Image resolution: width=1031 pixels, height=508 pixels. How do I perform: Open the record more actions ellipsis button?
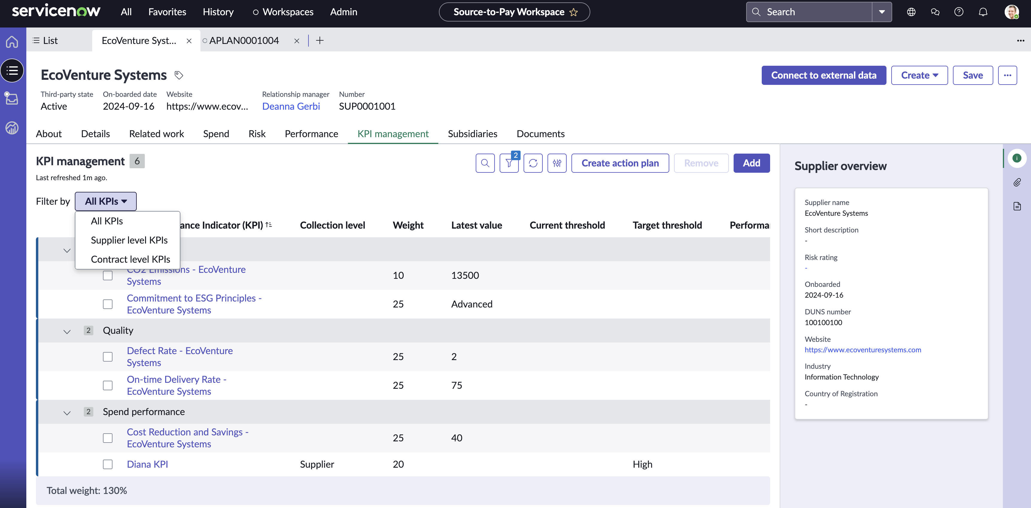(x=1007, y=75)
